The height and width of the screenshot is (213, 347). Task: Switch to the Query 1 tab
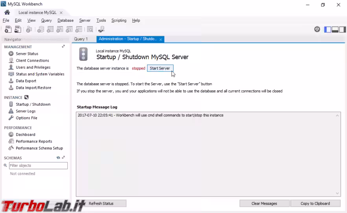[81, 39]
